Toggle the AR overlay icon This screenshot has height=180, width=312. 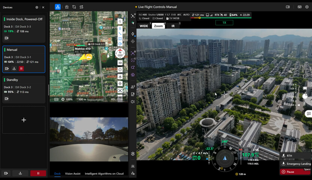[x=133, y=154]
